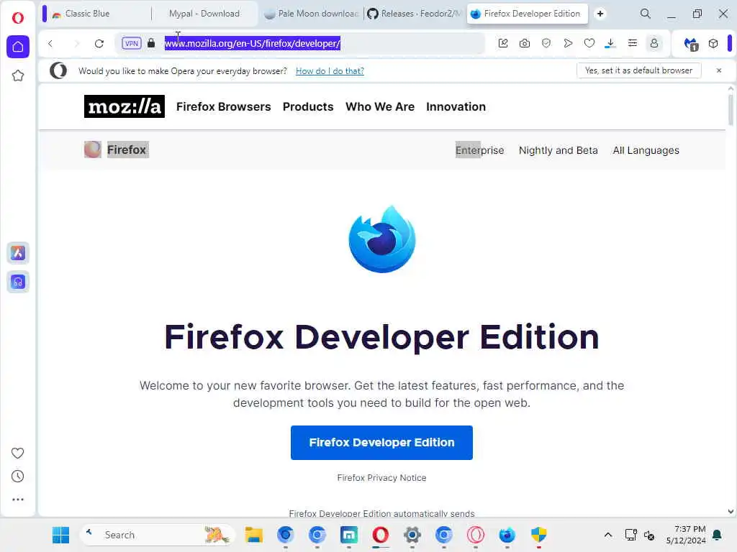This screenshot has height=552, width=737.
Task: Open Windows Security shield in taskbar
Action: coord(538,535)
